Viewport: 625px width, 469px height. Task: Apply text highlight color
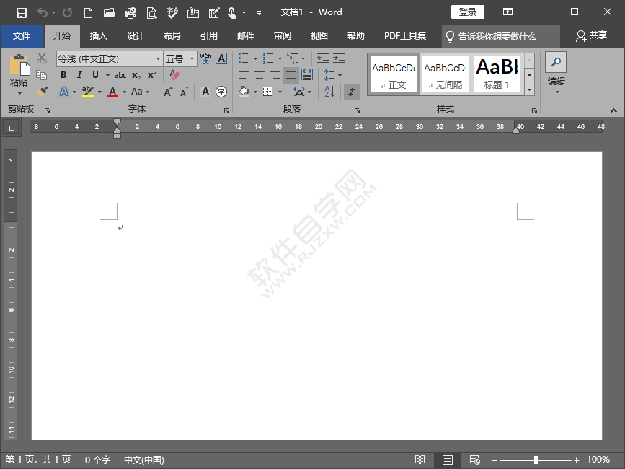click(89, 92)
